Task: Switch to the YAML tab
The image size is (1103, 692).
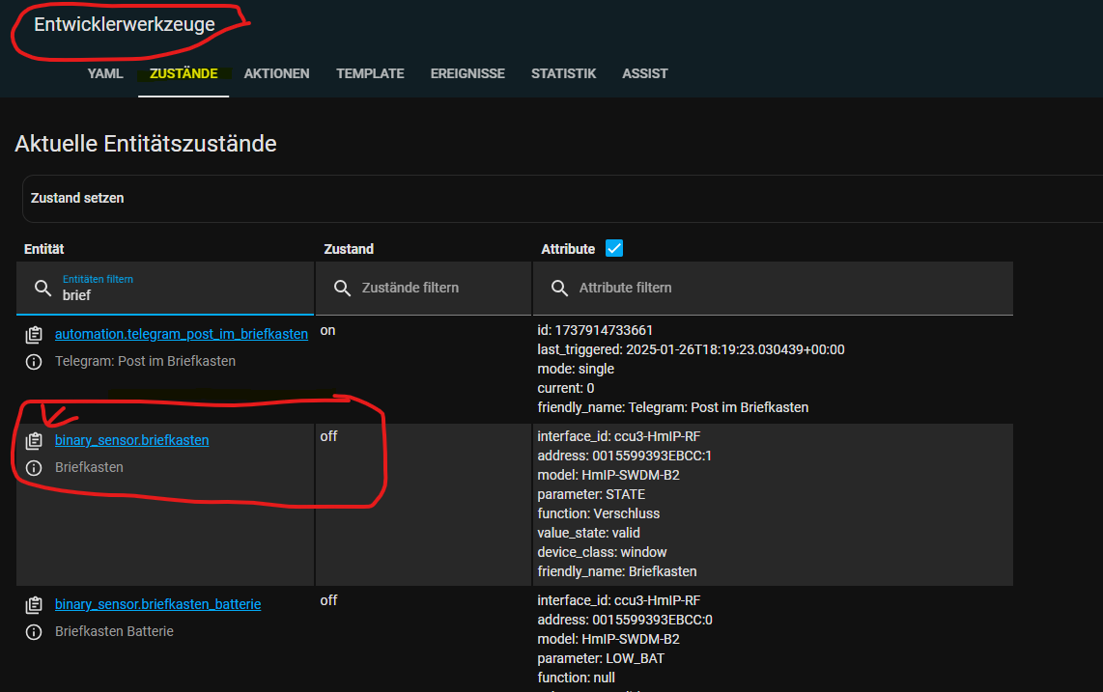Action: (x=105, y=74)
